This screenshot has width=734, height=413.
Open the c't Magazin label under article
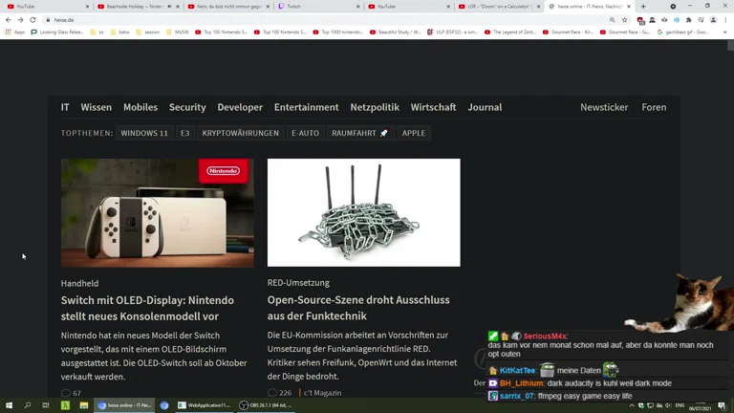(x=322, y=392)
